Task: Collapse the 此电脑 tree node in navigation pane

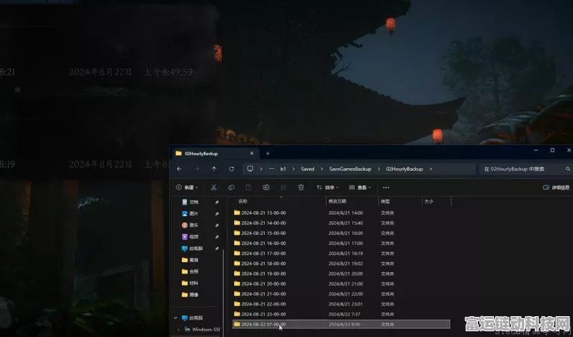Action: [x=176, y=318]
